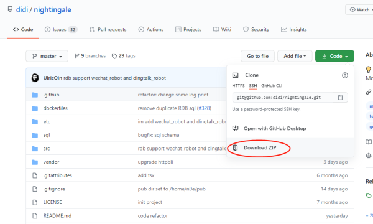Viewport: 373px width, 224px height.
Task: Open the #328 pull request link
Action: [x=205, y=108]
